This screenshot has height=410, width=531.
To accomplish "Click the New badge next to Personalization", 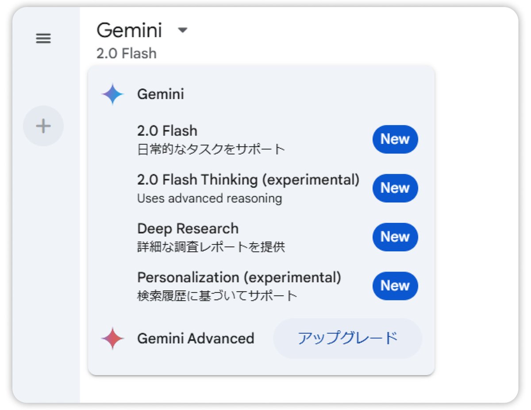I will (395, 286).
